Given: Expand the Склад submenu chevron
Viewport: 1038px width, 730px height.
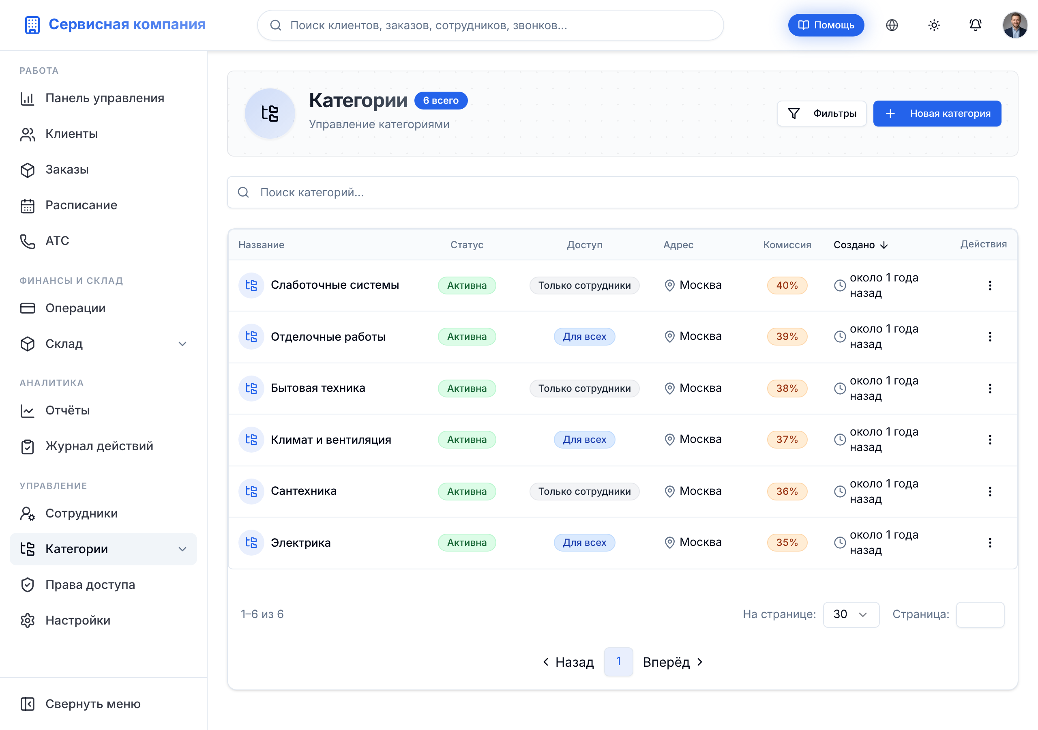Looking at the screenshot, I should (182, 344).
